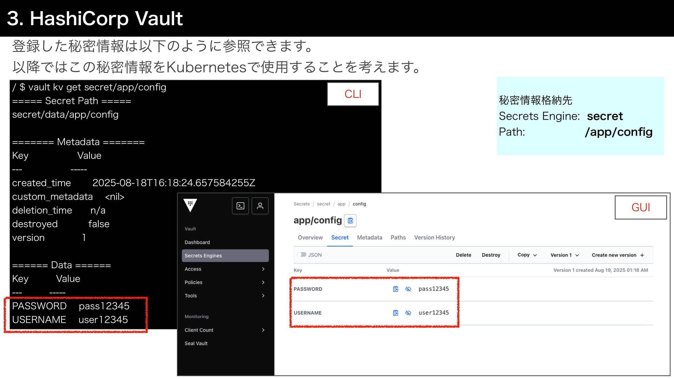Switch to the Overview tab

(x=310, y=238)
